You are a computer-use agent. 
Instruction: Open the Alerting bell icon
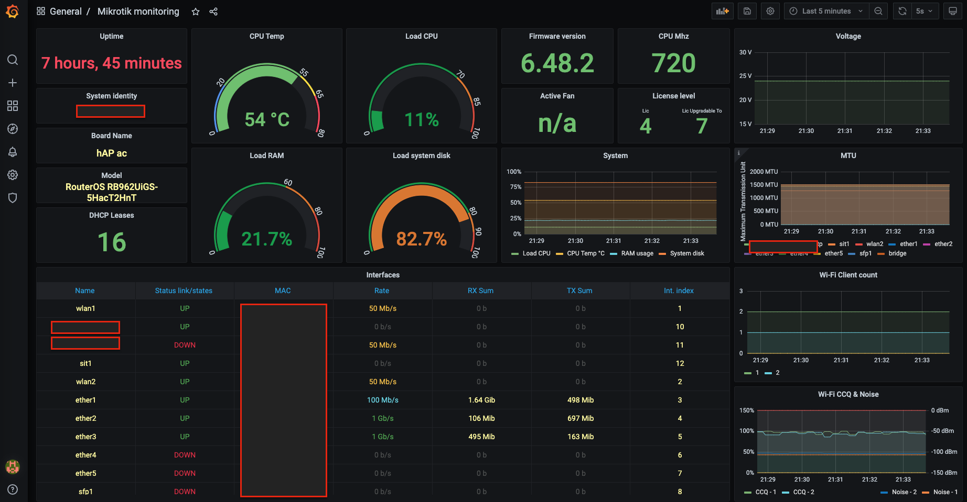pos(13,152)
